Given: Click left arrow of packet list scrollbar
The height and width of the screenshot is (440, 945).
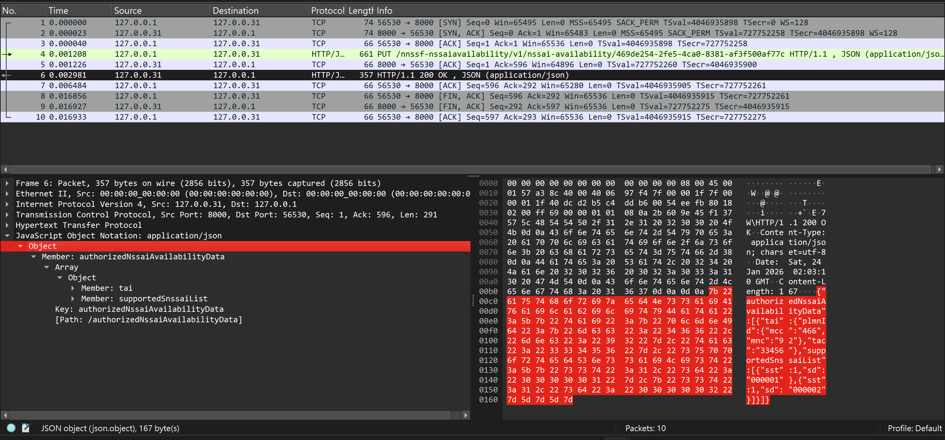Looking at the screenshot, I should 5,170.
